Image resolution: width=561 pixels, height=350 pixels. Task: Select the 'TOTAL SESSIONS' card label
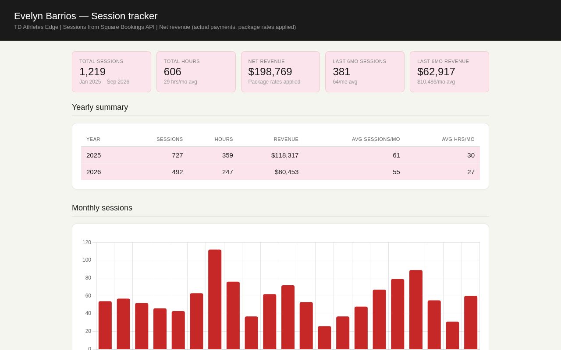tap(101, 61)
